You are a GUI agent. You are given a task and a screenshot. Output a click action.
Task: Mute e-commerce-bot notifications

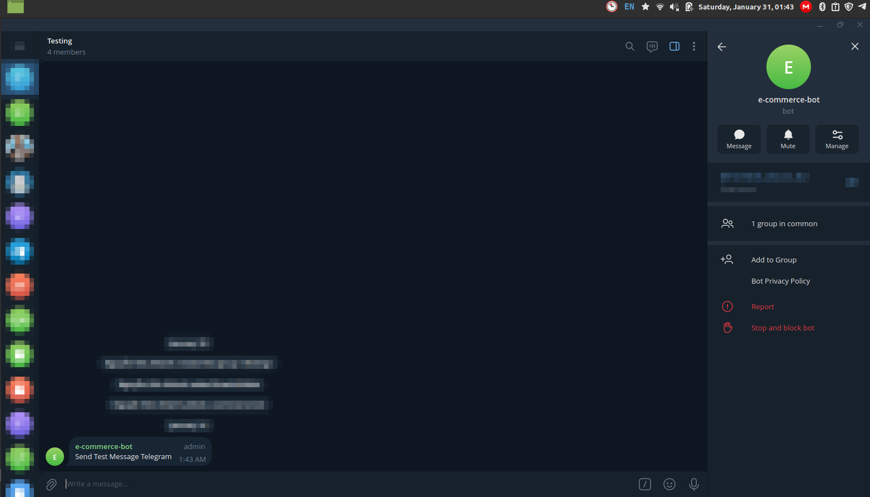(x=788, y=139)
